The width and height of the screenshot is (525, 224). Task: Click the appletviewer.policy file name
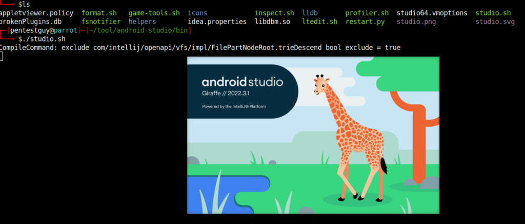(x=36, y=13)
